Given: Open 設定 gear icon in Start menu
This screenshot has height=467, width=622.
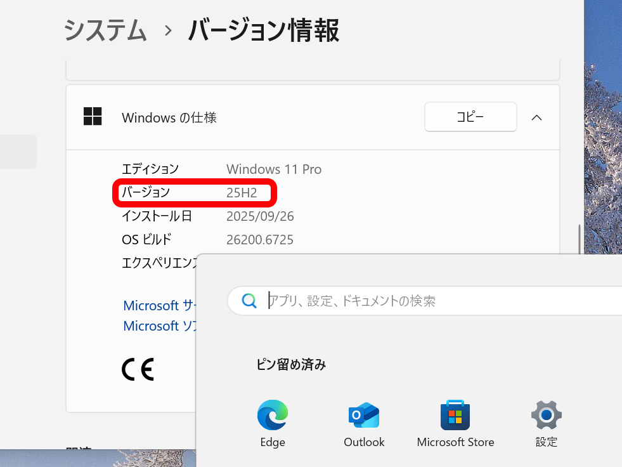Looking at the screenshot, I should (546, 416).
